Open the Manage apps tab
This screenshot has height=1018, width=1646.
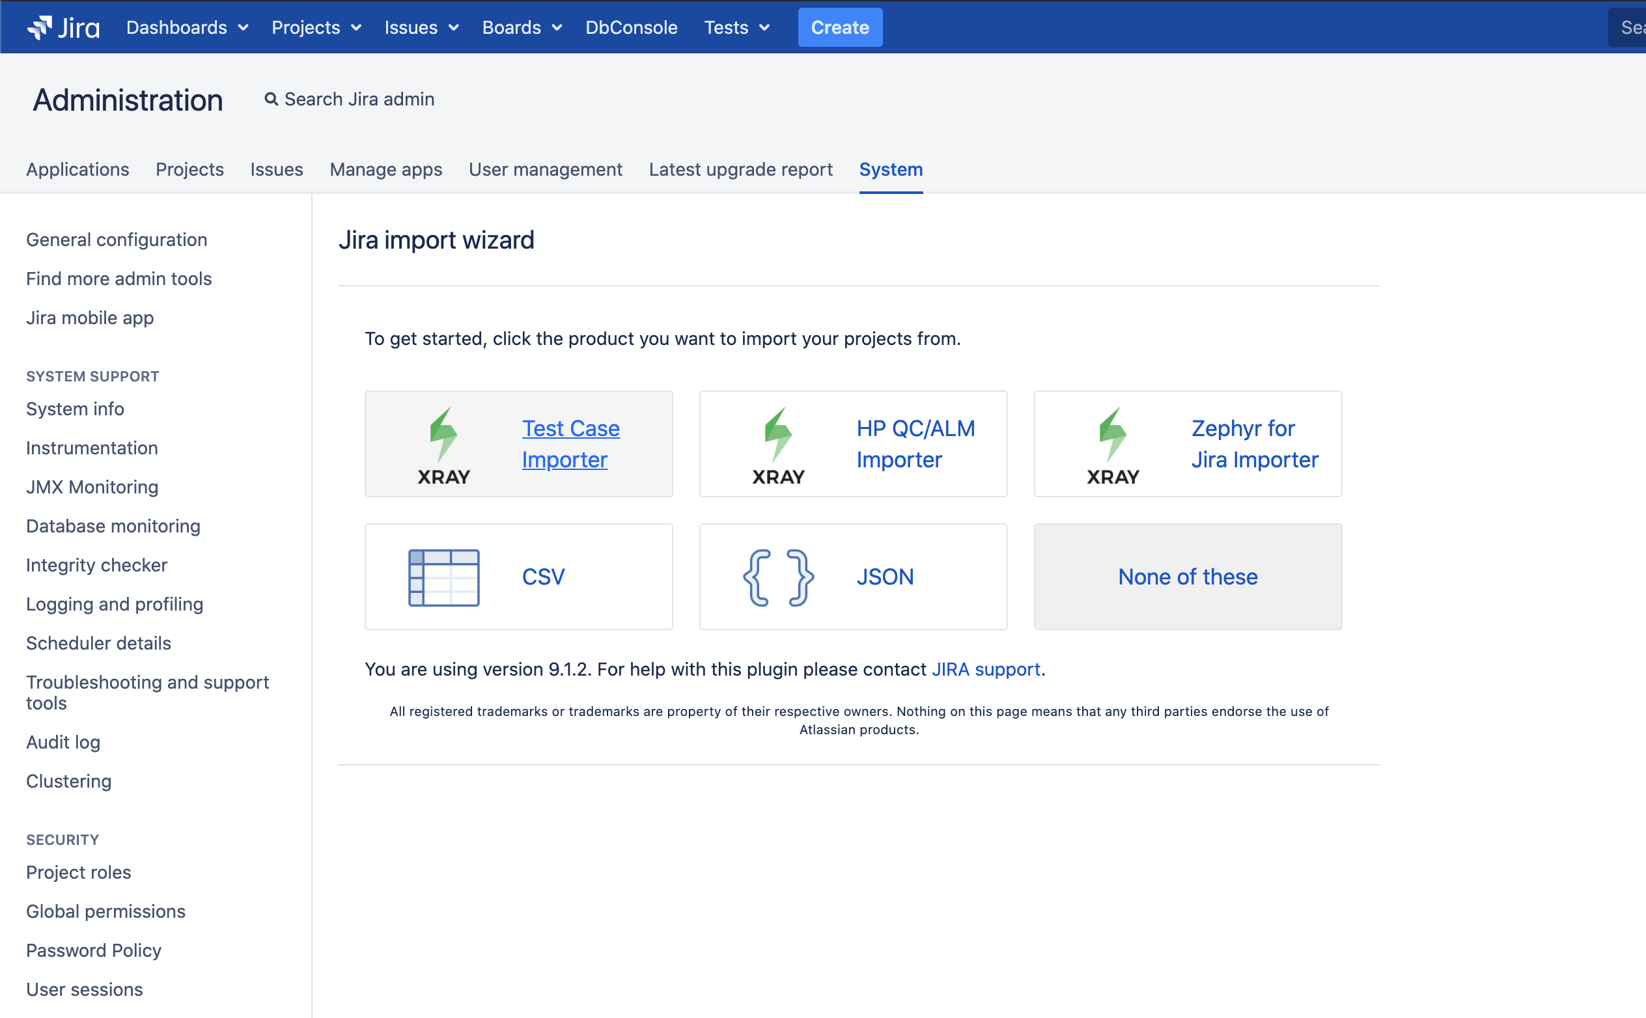tap(386, 169)
